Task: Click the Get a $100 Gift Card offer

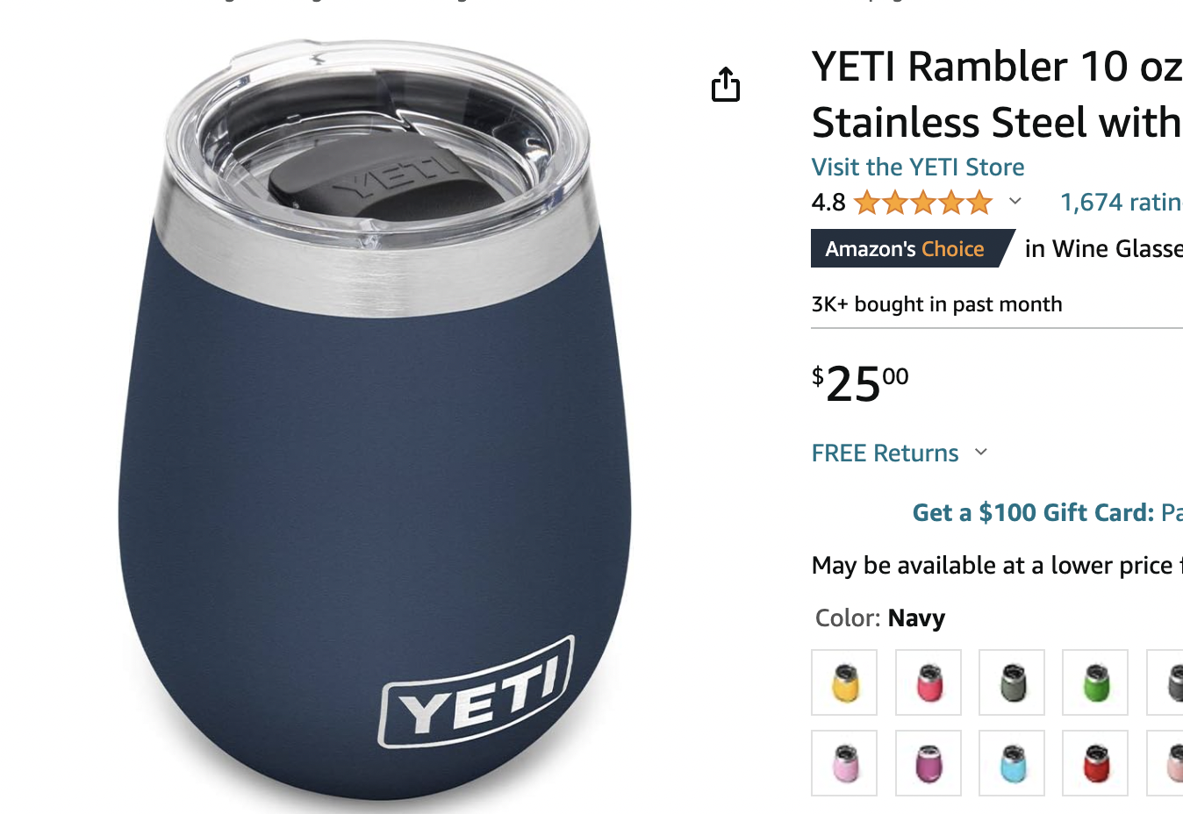Action: tap(1033, 512)
